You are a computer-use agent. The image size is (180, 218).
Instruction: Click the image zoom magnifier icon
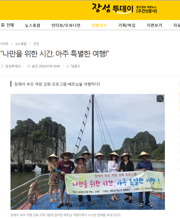160,99
